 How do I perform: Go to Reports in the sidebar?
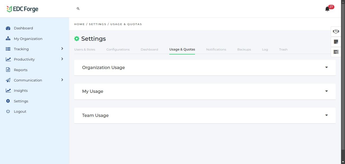21,70
